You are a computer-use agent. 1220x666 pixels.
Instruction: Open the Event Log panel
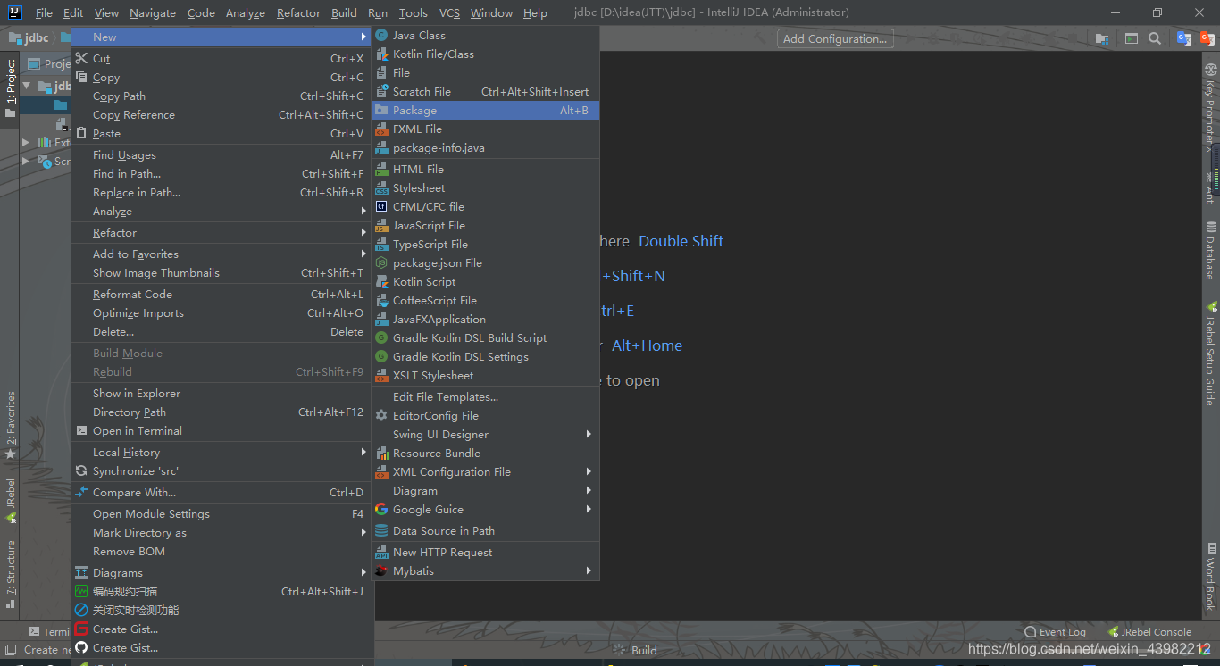click(x=1055, y=631)
